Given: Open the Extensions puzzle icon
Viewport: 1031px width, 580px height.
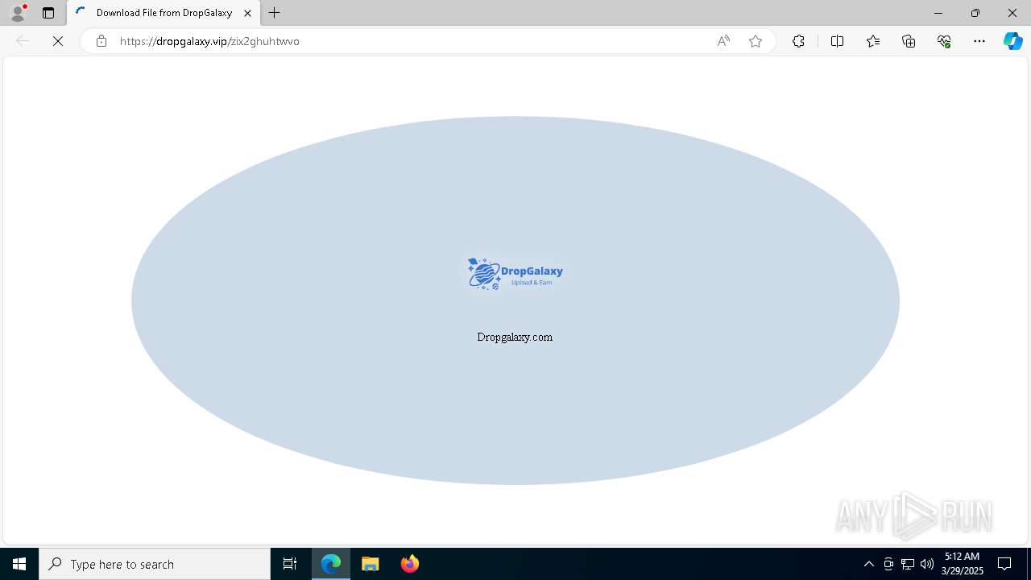Looking at the screenshot, I should [798, 41].
